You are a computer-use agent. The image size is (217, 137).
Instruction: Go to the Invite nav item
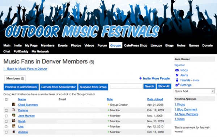[x=18, y=46]
